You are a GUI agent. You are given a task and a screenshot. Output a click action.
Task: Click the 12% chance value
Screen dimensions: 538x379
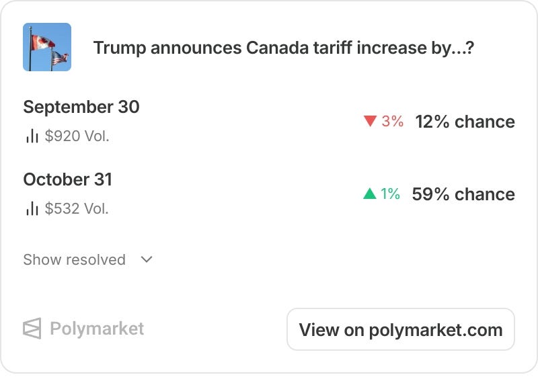465,122
